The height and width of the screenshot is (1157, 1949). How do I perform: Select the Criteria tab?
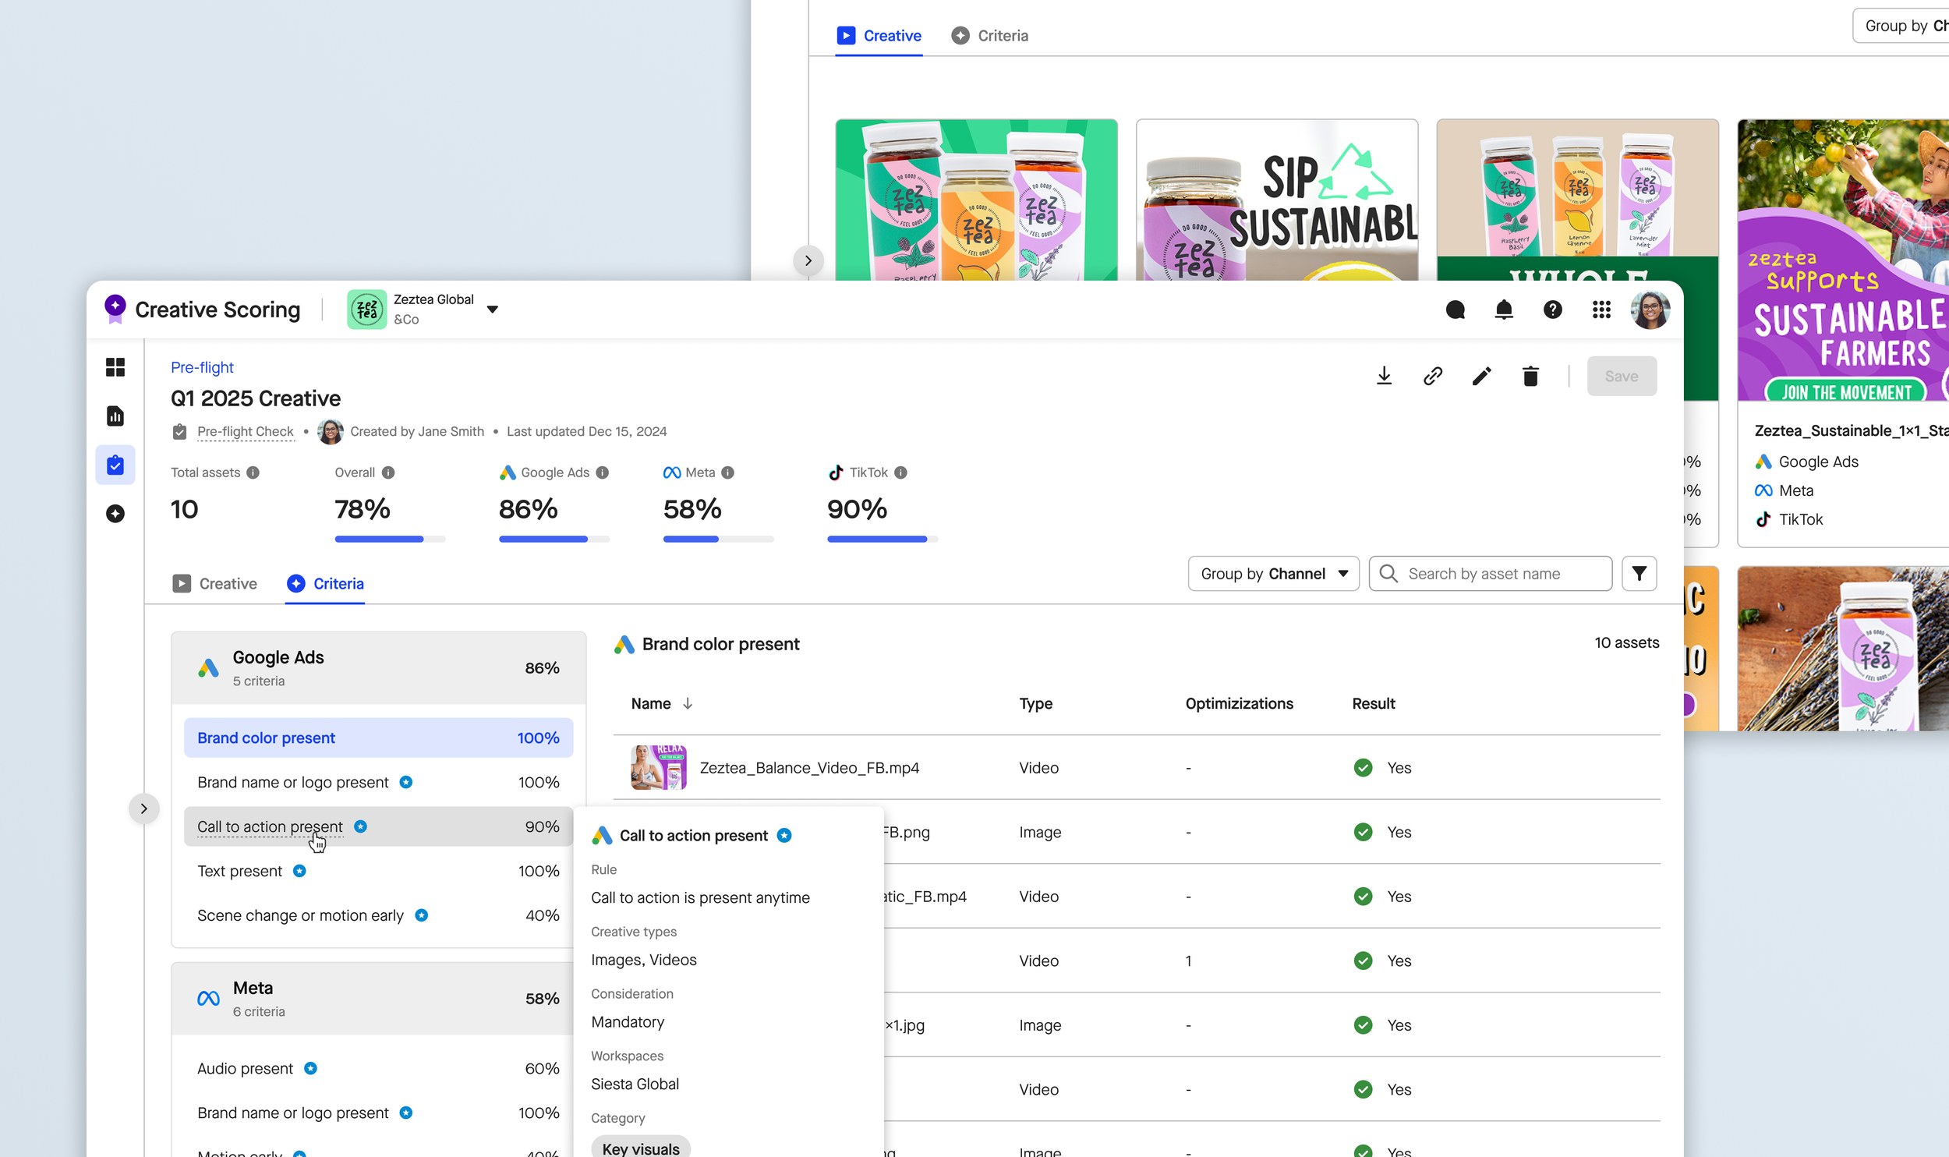click(x=325, y=584)
